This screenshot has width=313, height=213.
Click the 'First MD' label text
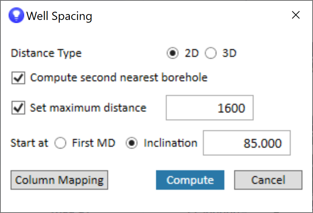coord(94,143)
